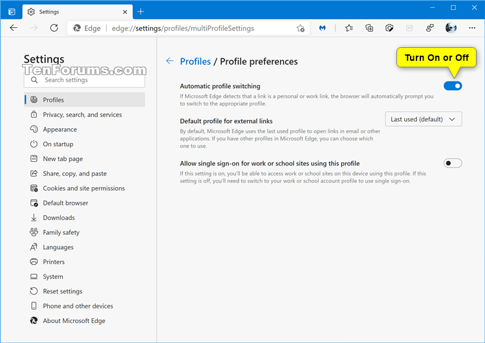485x343 pixels.
Task: Open the Collections icon
Action: [x=369, y=28]
